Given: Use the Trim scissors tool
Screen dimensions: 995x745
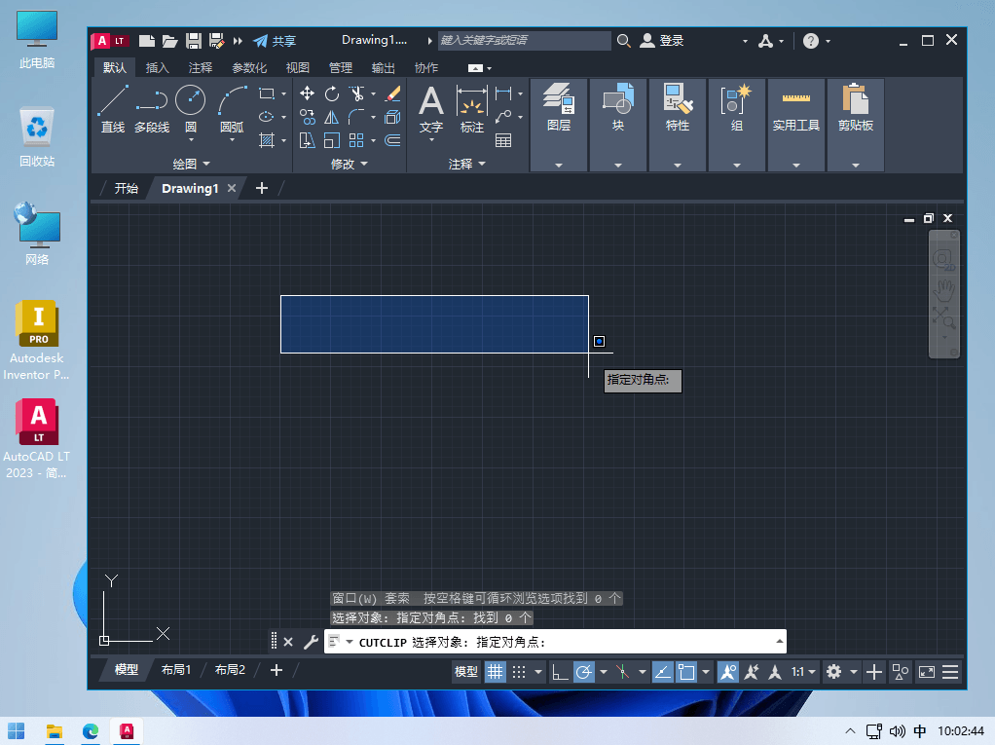Looking at the screenshot, I should point(357,93).
